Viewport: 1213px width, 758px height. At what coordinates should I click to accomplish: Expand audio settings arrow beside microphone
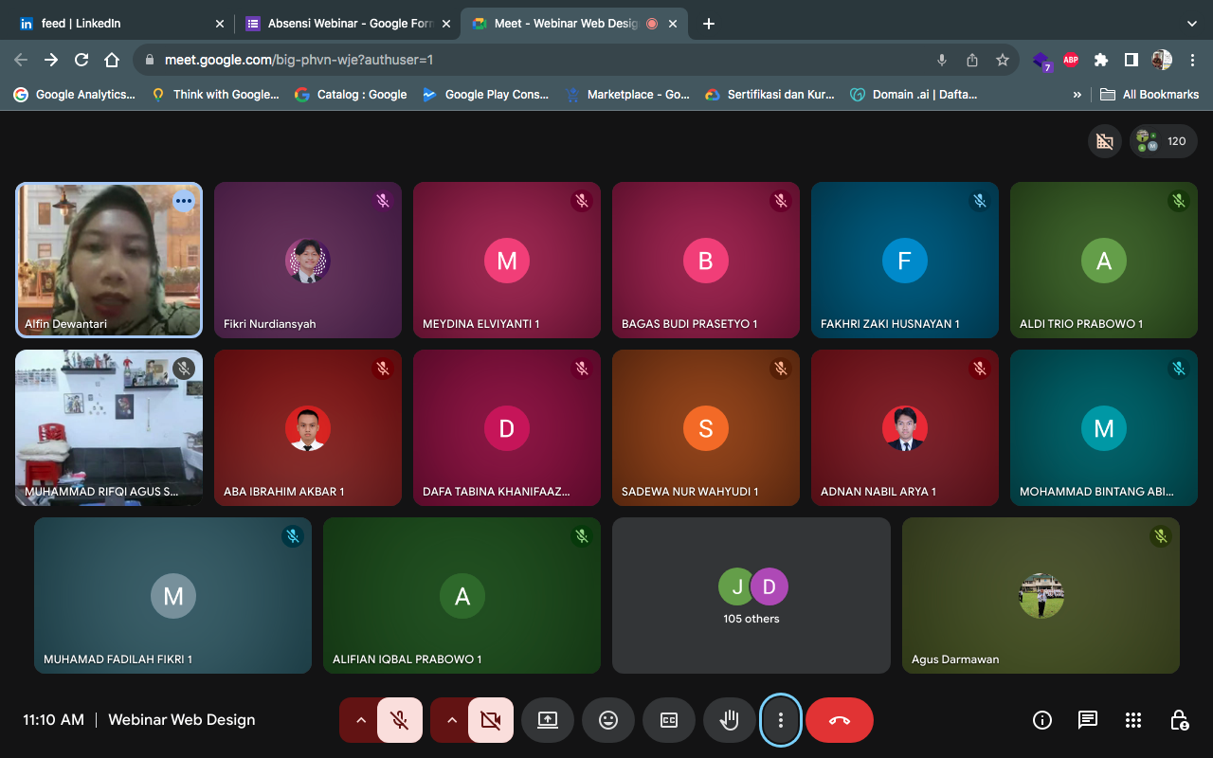360,720
